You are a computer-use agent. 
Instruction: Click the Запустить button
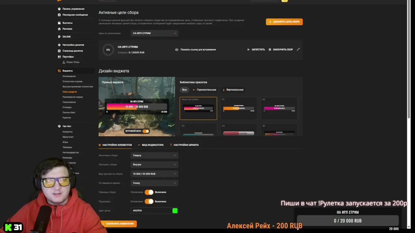point(256,50)
